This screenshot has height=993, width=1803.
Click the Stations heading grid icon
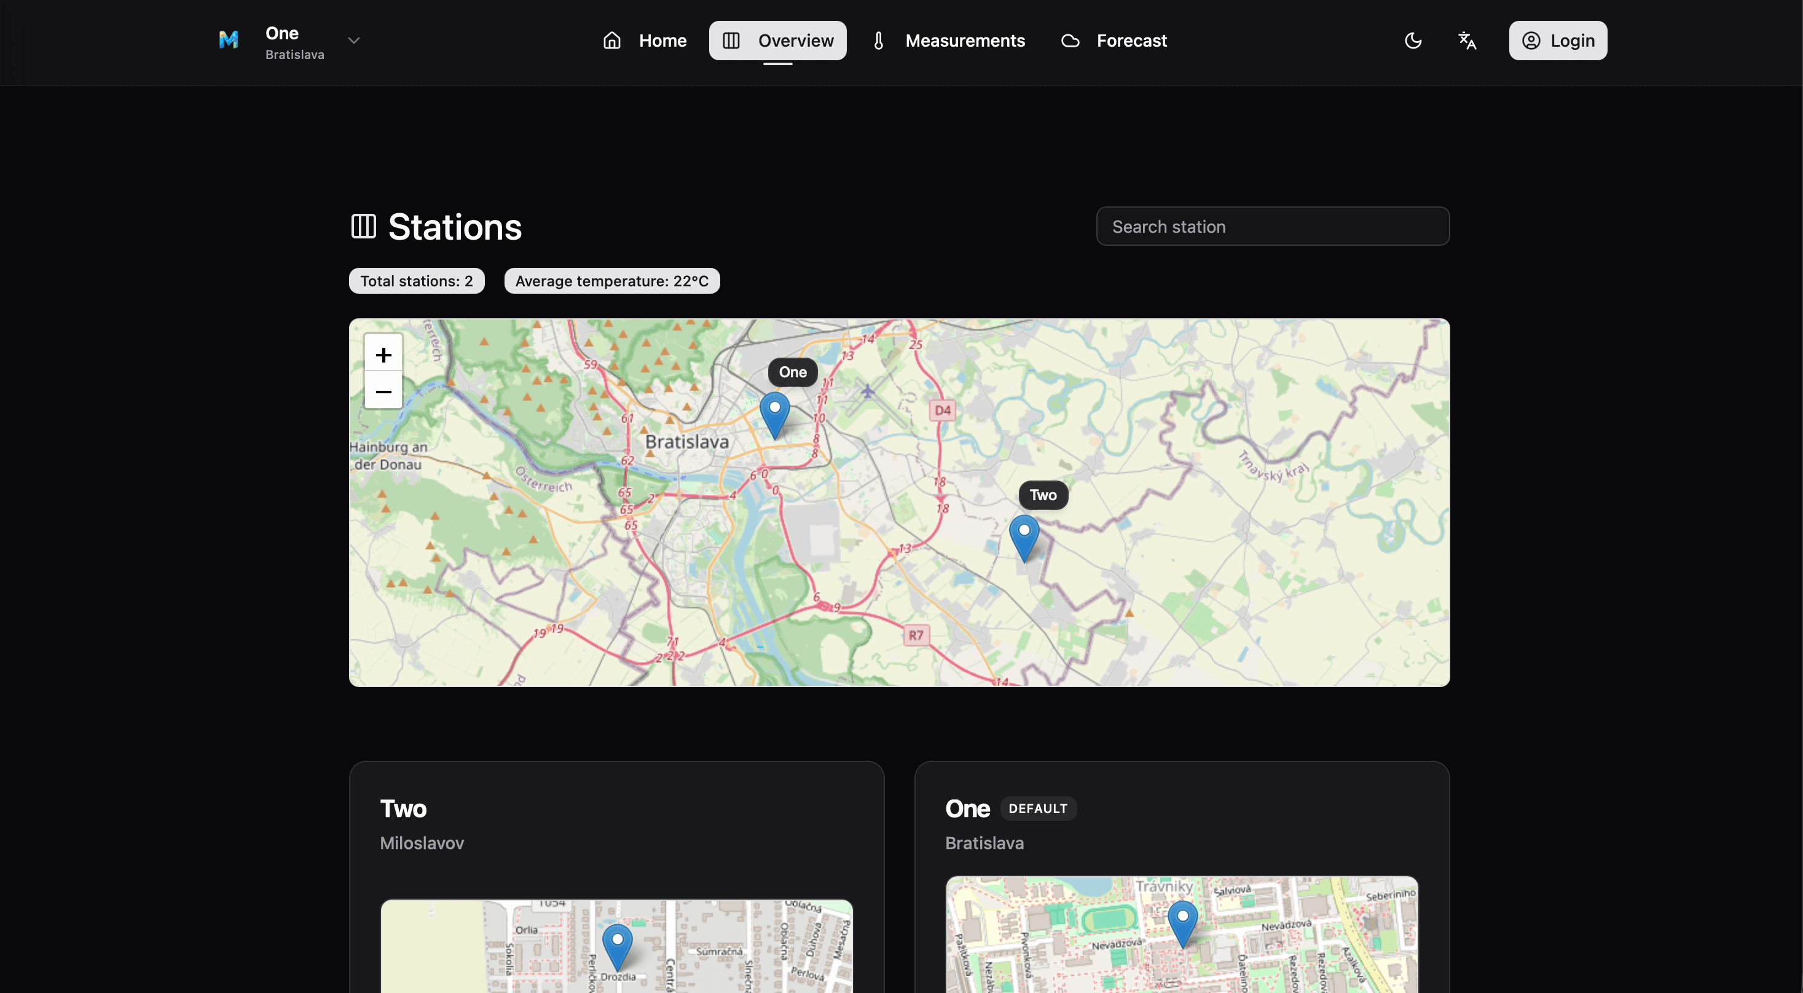pos(363,226)
